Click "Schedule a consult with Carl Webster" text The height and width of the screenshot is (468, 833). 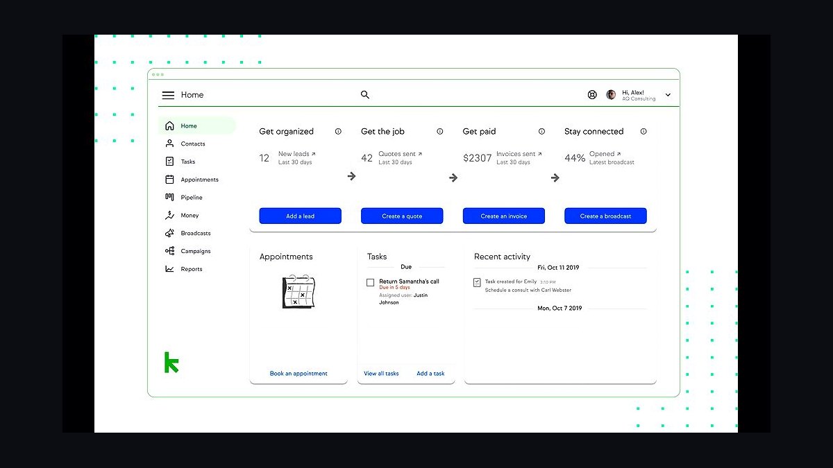pos(528,290)
